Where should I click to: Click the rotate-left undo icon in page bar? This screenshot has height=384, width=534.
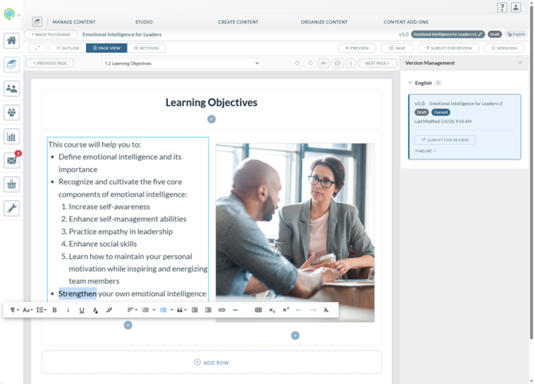[x=297, y=63]
